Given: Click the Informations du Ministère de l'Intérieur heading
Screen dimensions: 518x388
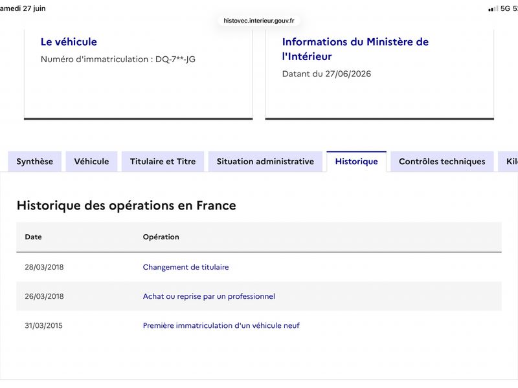Looking at the screenshot, I should tap(355, 49).
